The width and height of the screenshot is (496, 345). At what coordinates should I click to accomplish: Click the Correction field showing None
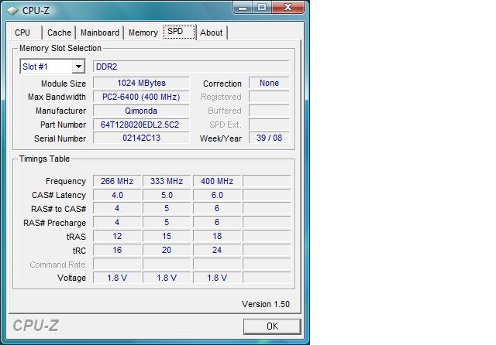[269, 84]
